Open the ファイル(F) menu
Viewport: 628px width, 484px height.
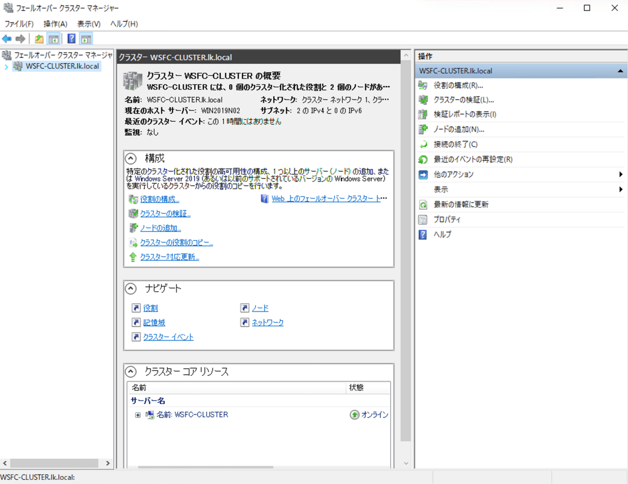[x=19, y=24]
